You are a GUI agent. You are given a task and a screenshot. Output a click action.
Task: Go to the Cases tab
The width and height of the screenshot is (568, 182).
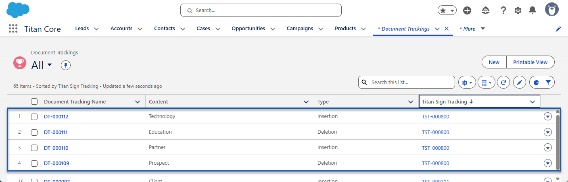click(203, 29)
